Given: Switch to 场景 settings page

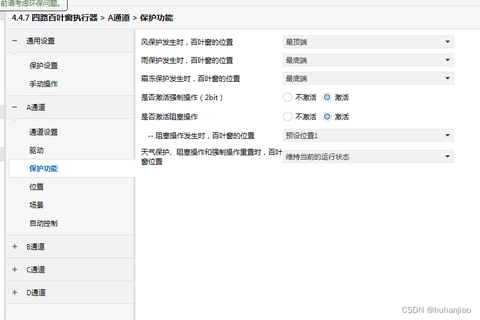Looking at the screenshot, I should coord(36,205).
